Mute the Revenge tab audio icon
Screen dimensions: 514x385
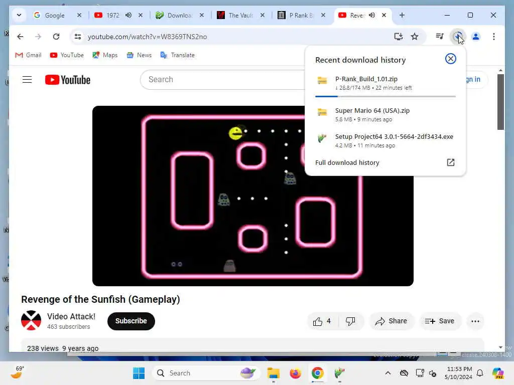tap(372, 15)
